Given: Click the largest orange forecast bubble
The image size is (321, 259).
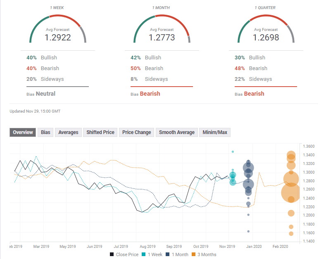Looking at the screenshot, I should click(291, 192).
